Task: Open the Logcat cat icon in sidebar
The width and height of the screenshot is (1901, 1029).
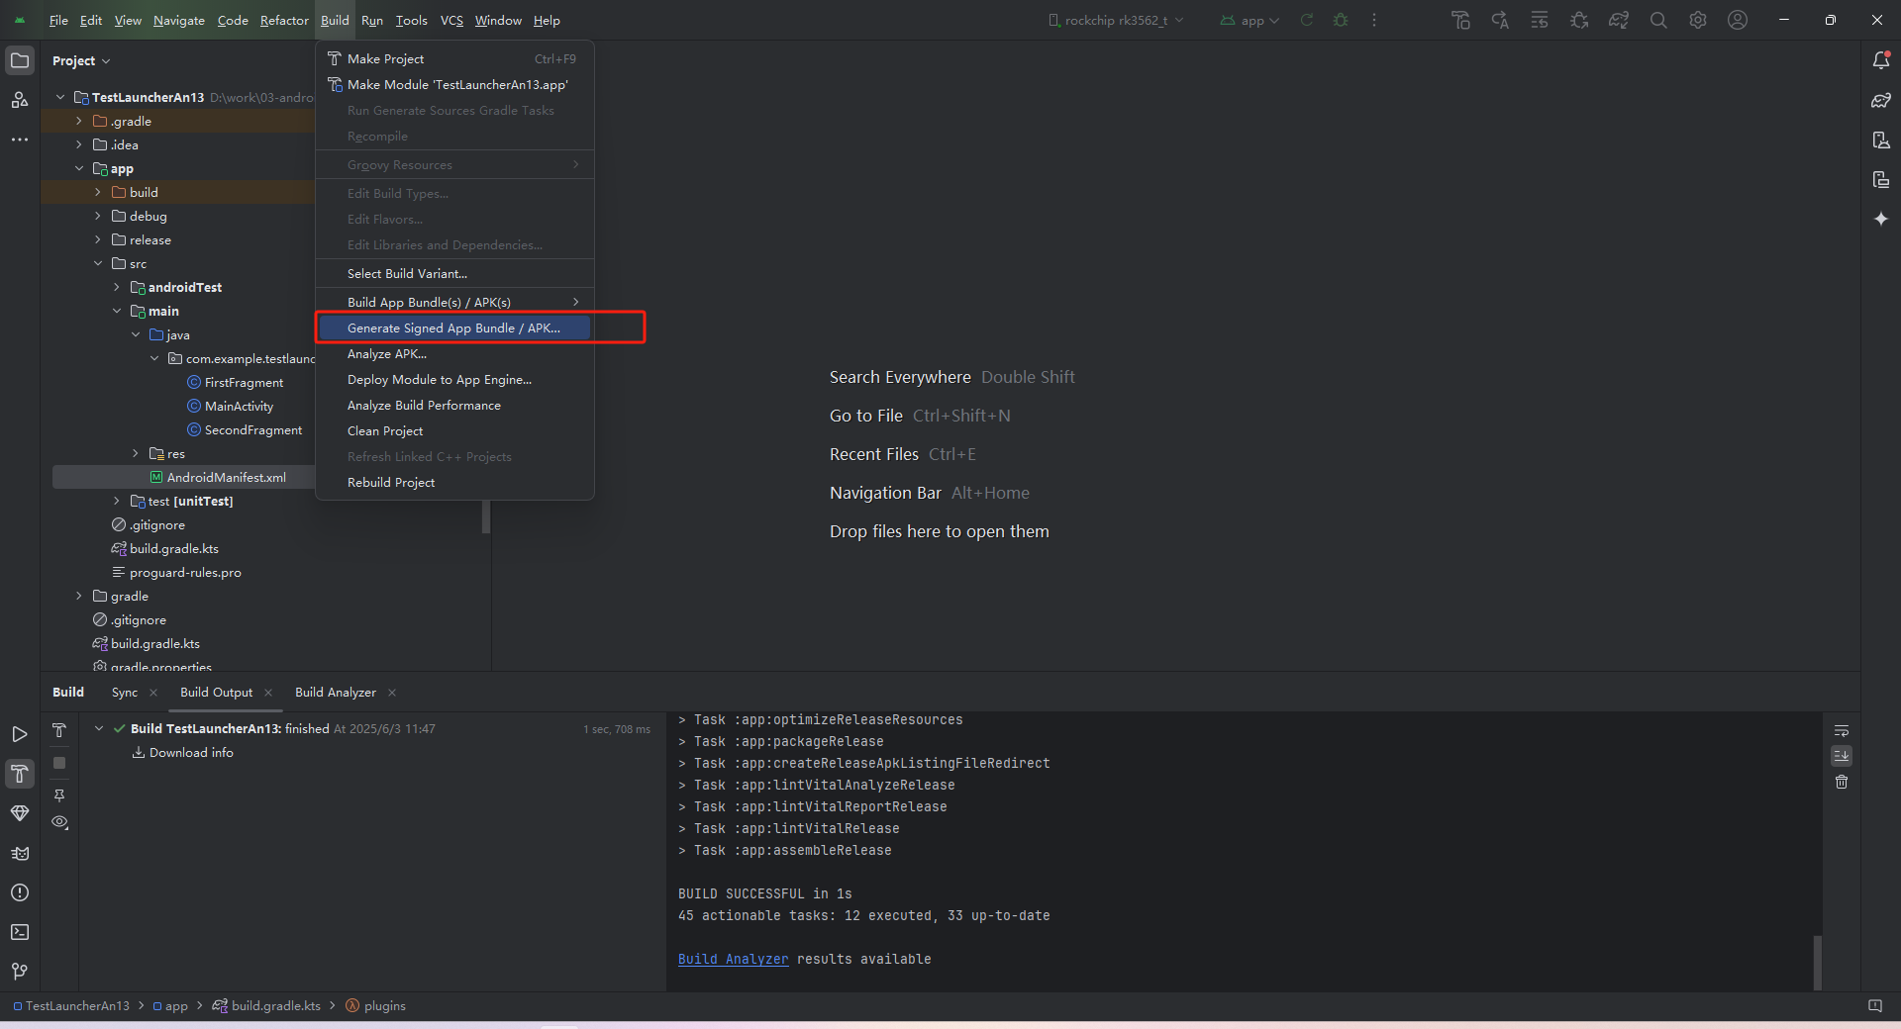Action: 19,853
